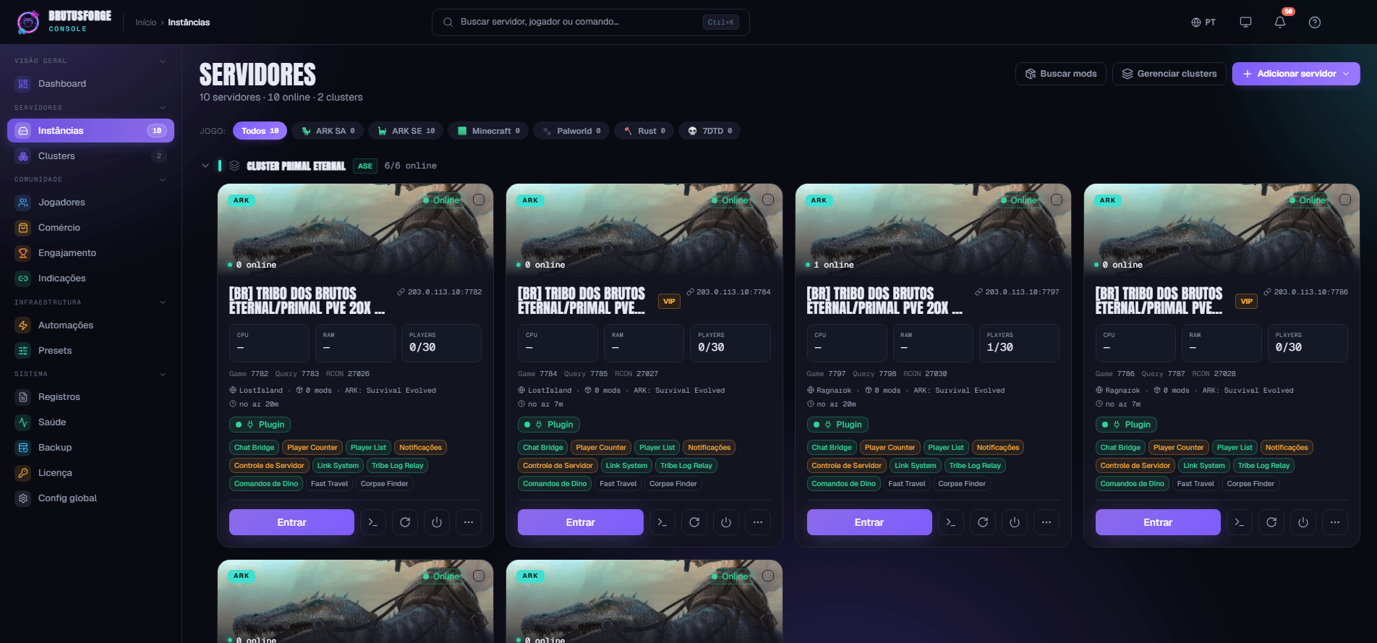
Task: Click the BrutusForge Console logo
Action: 64,22
